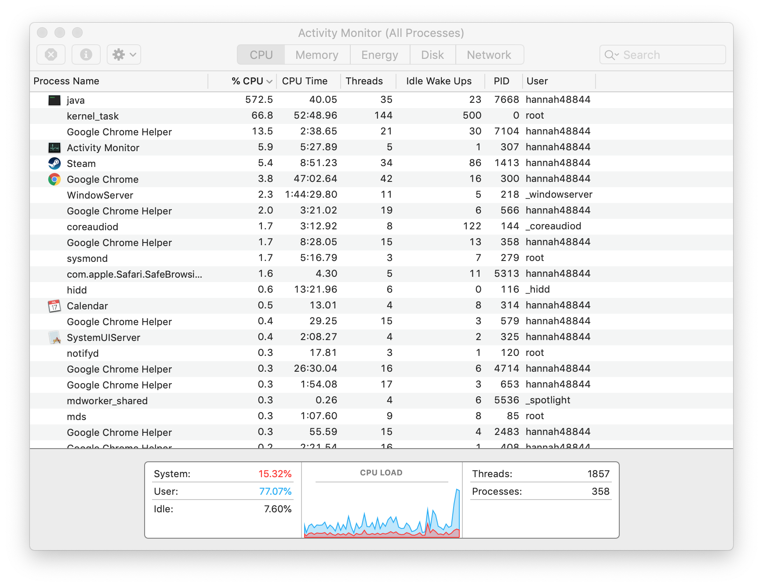The height and width of the screenshot is (587, 763).
Task: Click the _spotlight user cell
Action: 548,400
